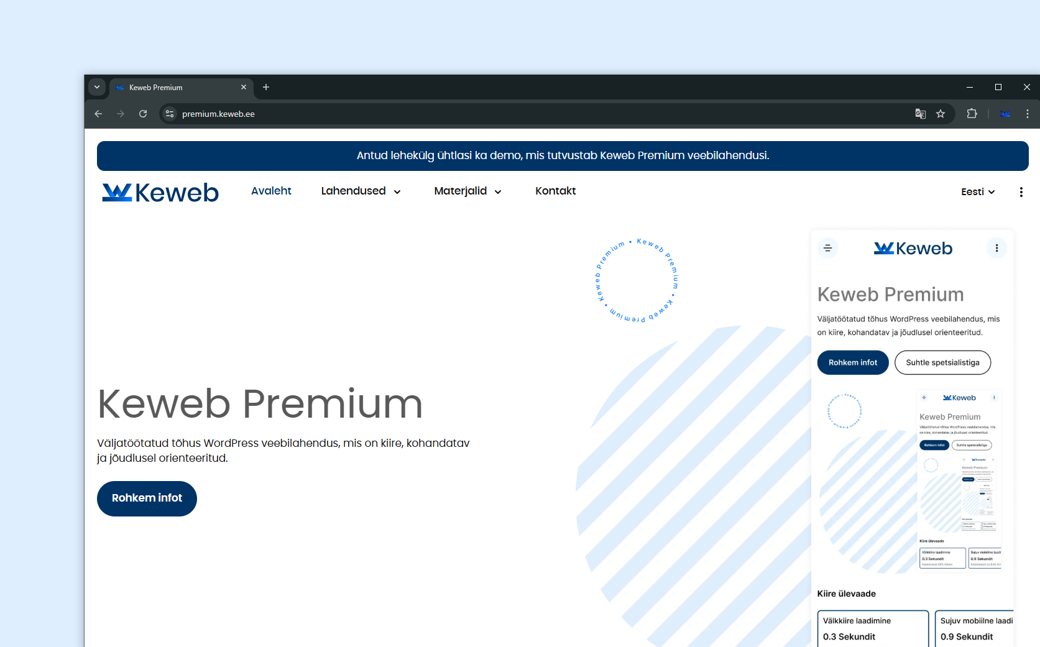Click the main Rohkem infot button

pyautogui.click(x=147, y=498)
